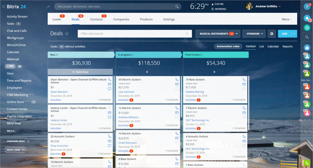This screenshot has height=168, width=313.
Task: Click phone icon on 19 Bass Guitars deal
Action: pyautogui.click(x=244, y=79)
